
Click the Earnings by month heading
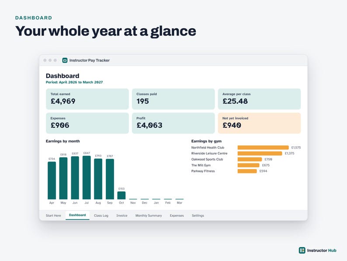tap(62, 141)
